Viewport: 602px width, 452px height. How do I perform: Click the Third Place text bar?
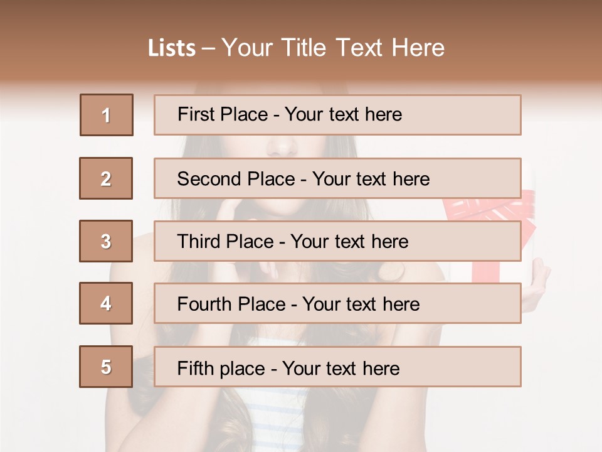pyautogui.click(x=337, y=241)
